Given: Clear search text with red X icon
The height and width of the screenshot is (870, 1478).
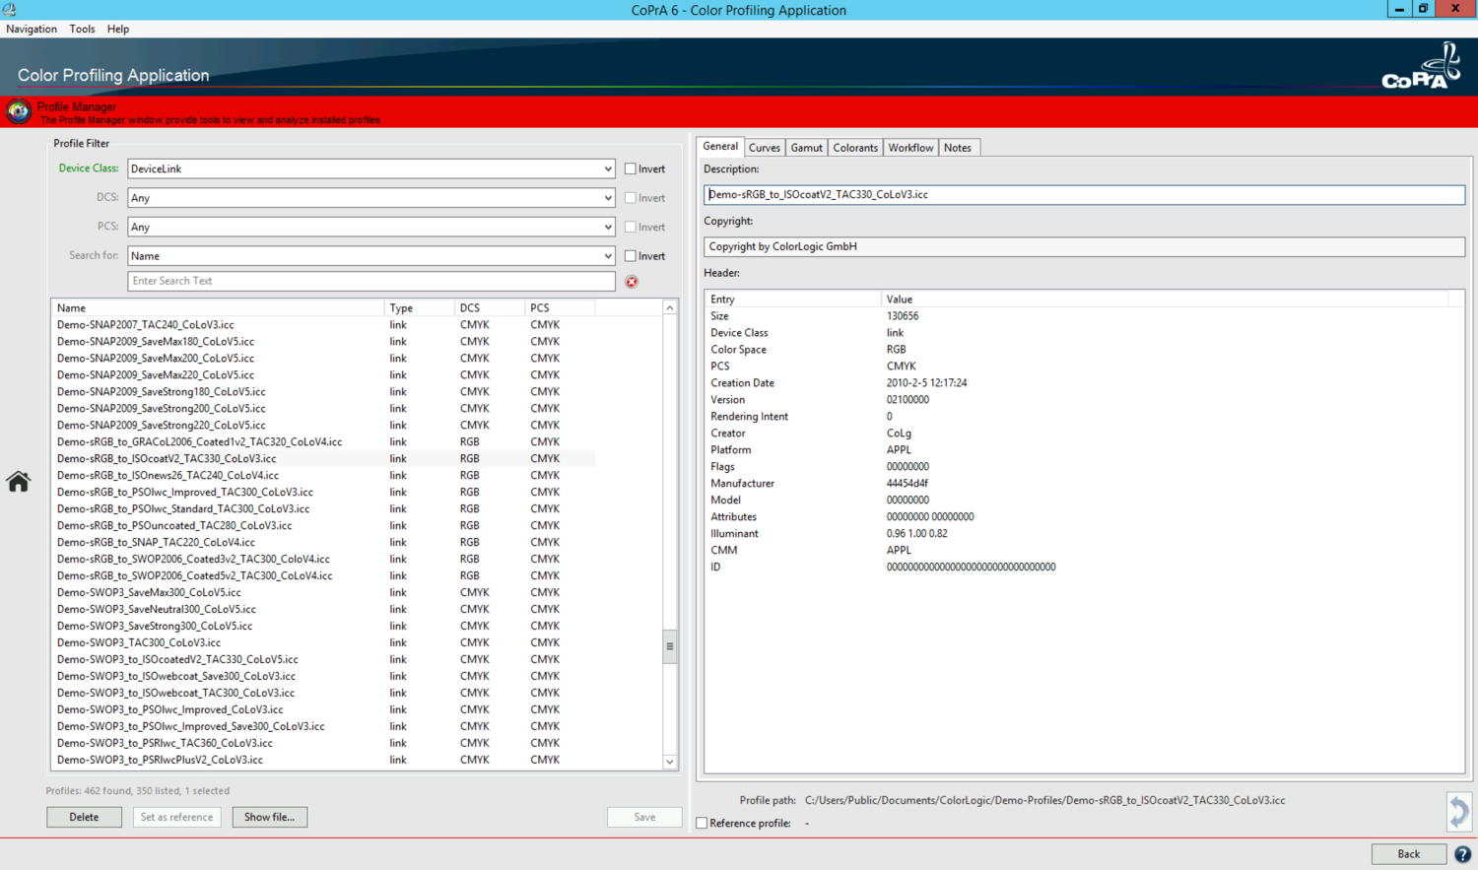Looking at the screenshot, I should 632,282.
